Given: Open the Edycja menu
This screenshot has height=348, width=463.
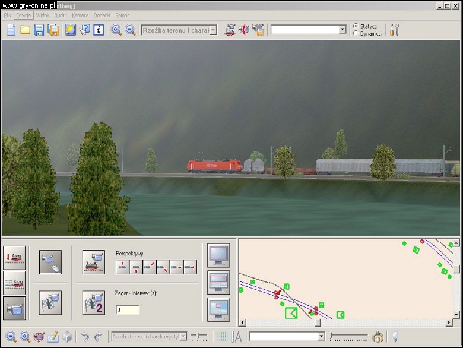Looking at the screenshot, I should pos(23,15).
